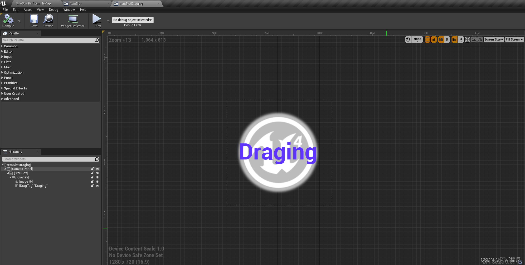Viewport: 525px width, 265px height.
Task: Toggle visibility of Size Box
Action: pos(97,173)
